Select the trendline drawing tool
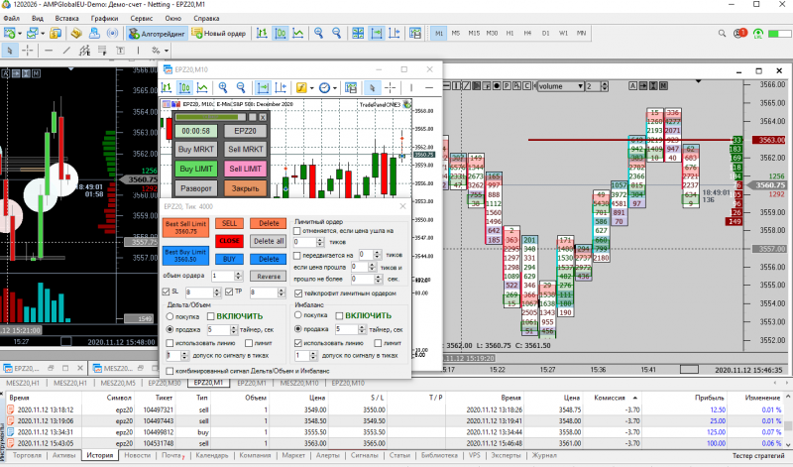Screen dimensions: 793x467 tap(66, 51)
